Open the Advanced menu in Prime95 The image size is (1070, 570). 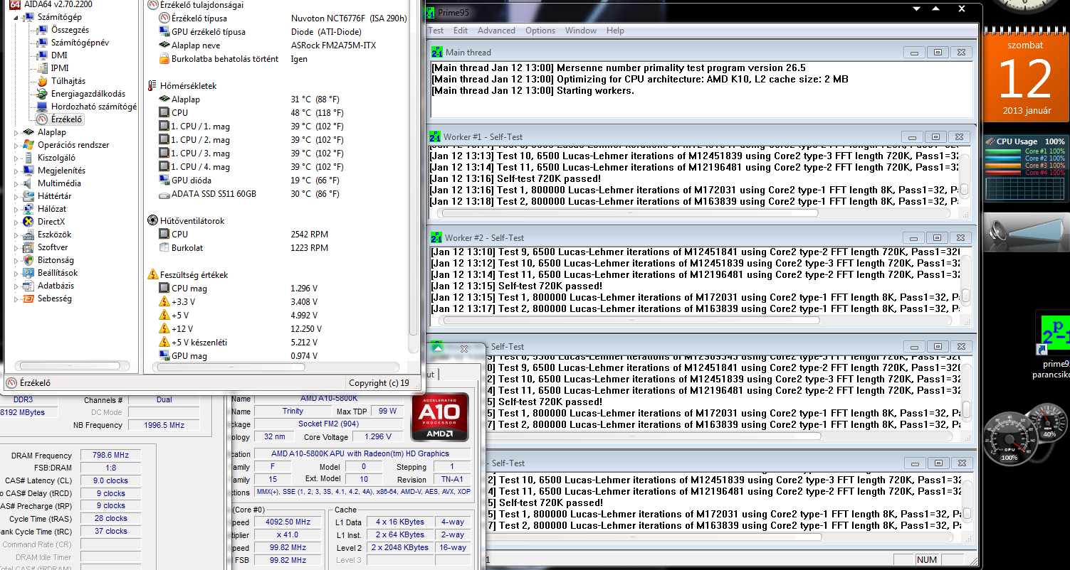[496, 31]
